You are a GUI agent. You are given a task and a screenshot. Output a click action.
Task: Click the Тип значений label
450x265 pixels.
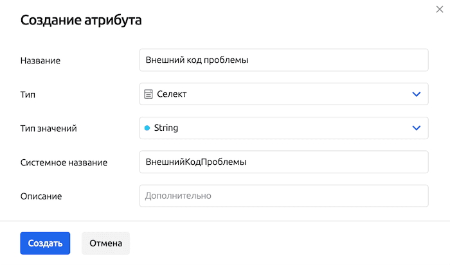(x=49, y=128)
